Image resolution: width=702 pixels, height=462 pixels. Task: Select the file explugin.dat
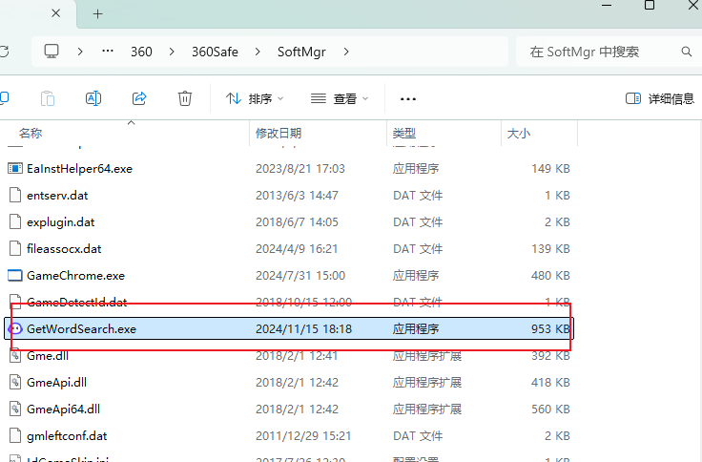coord(61,222)
